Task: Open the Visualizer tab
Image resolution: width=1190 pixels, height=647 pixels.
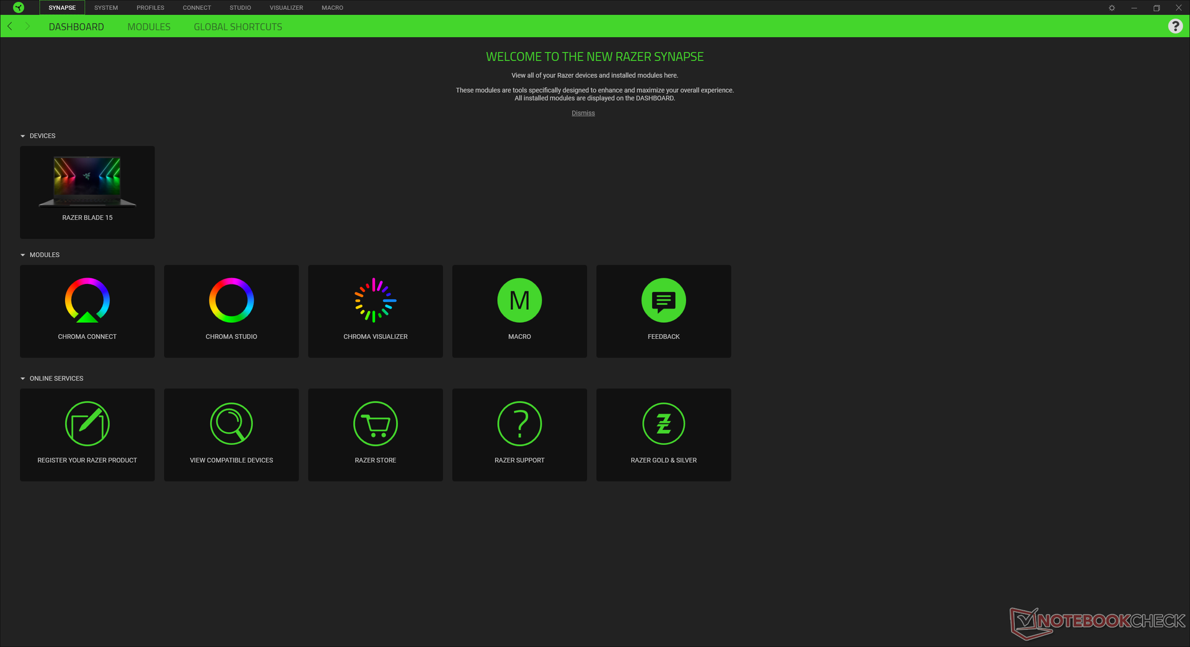Action: click(x=286, y=7)
